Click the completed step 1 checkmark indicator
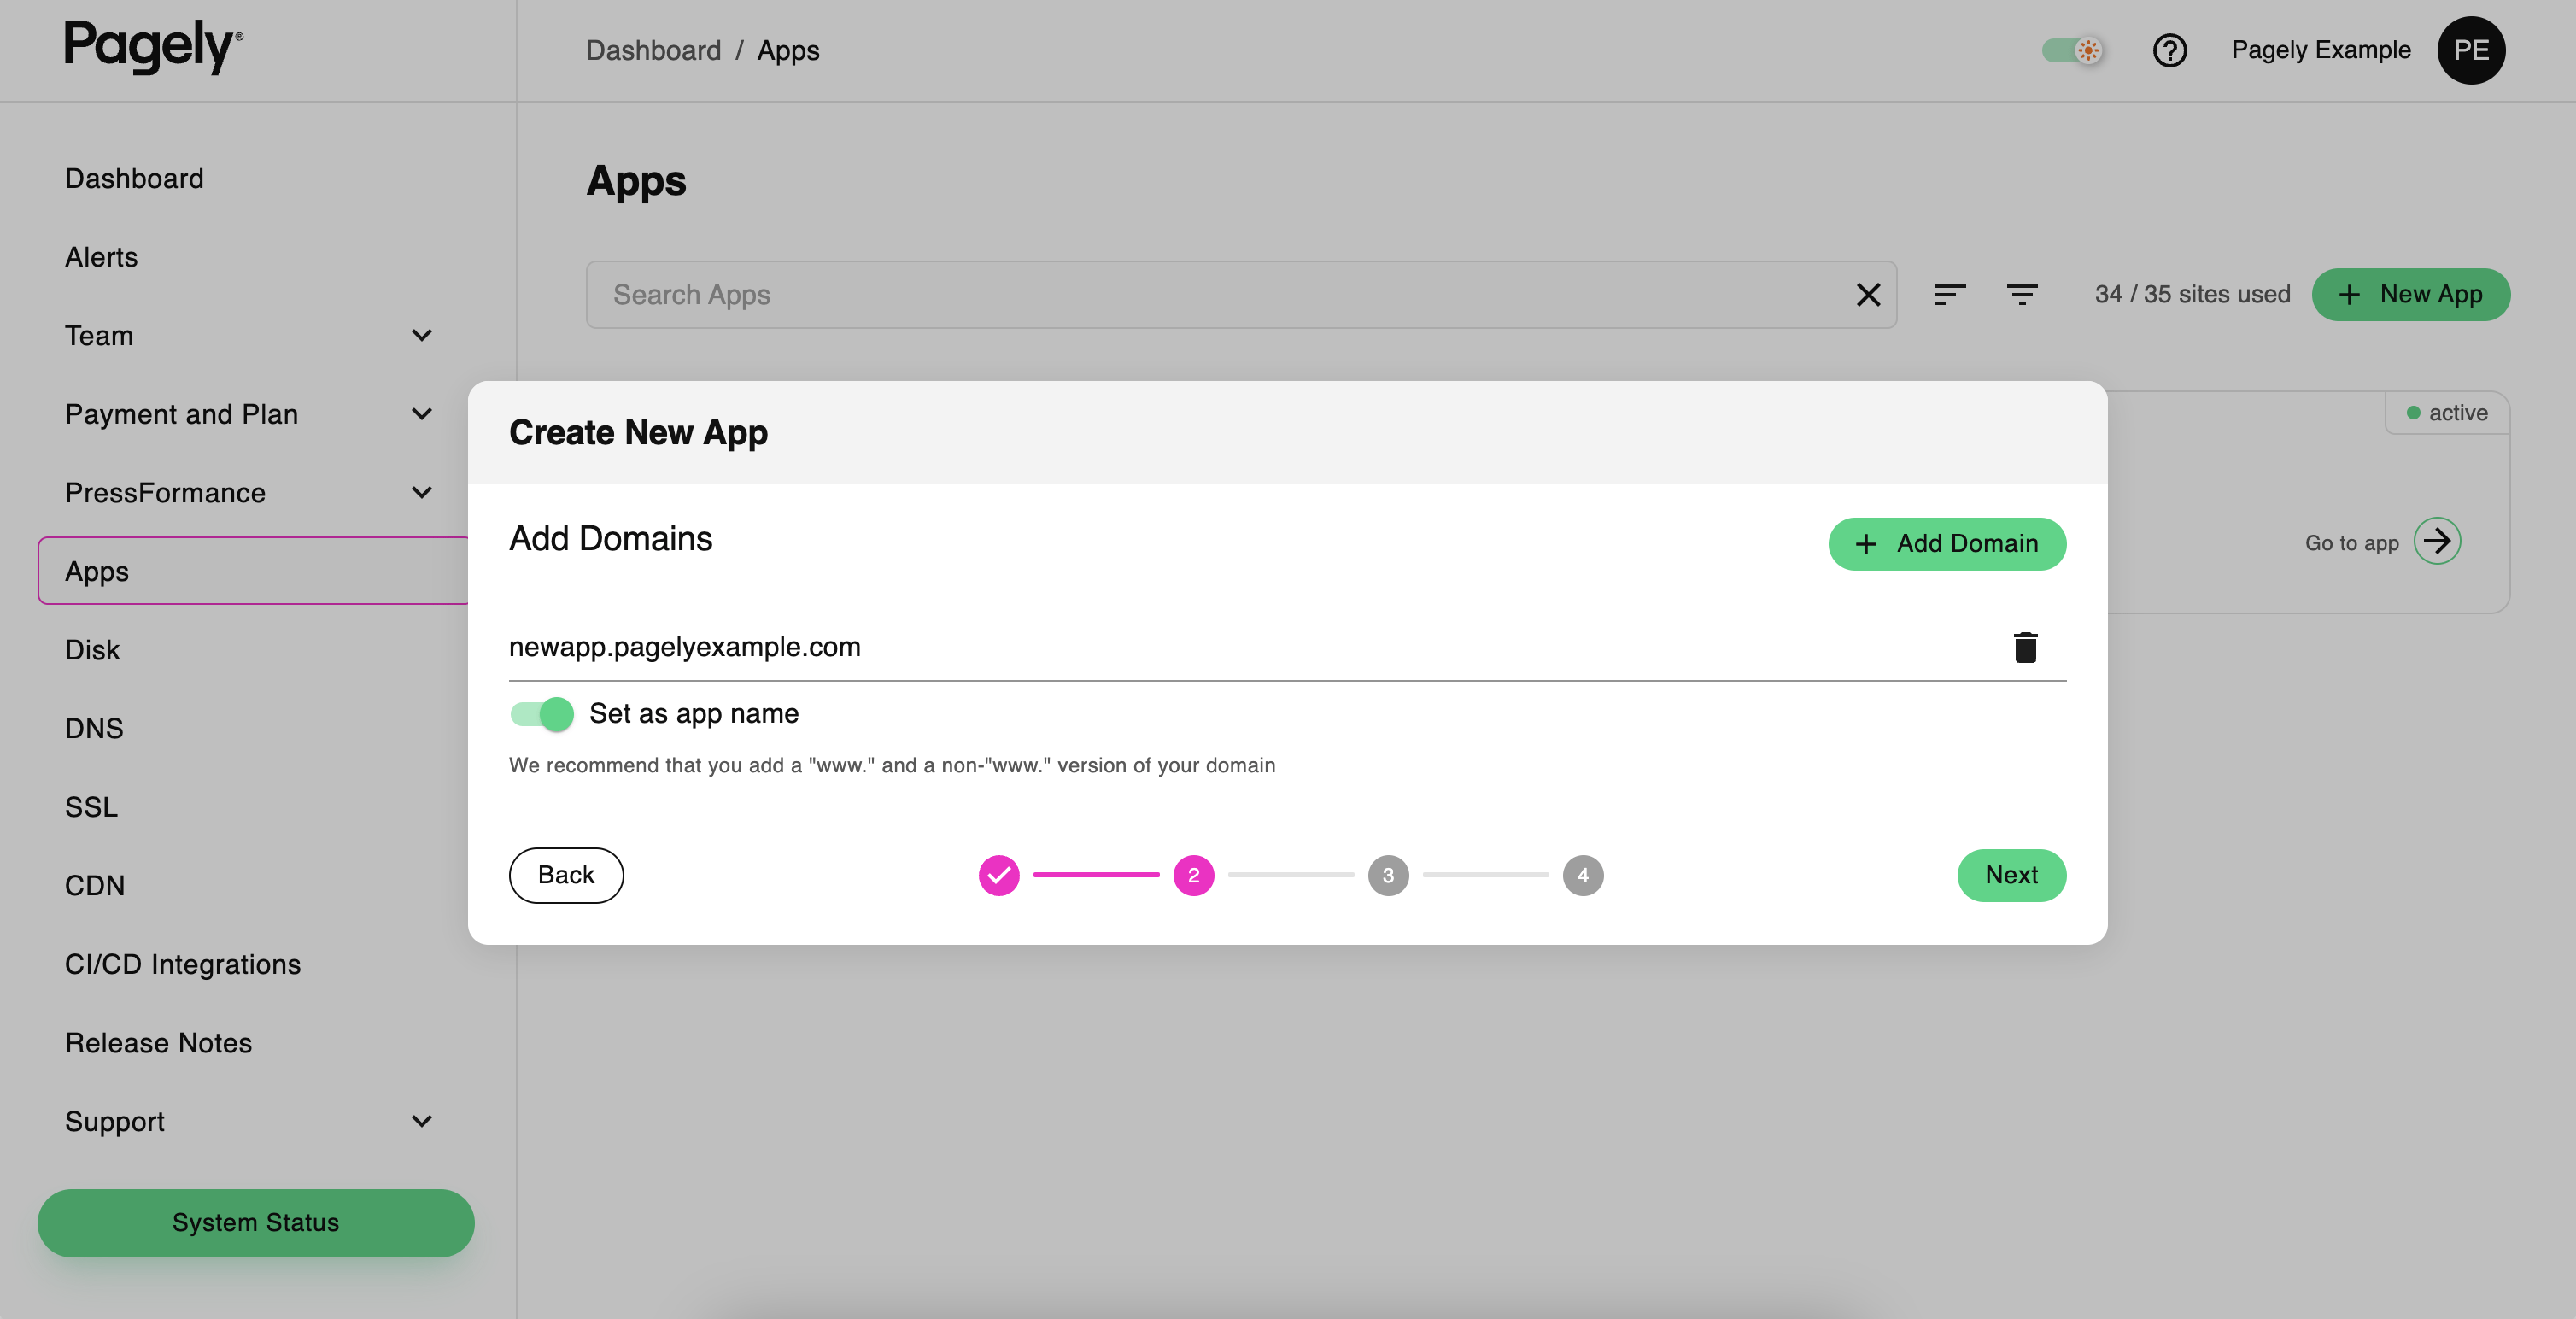 coord(999,875)
